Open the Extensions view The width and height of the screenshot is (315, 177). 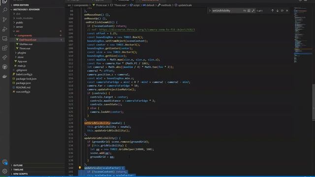pyautogui.click(x=4, y=48)
